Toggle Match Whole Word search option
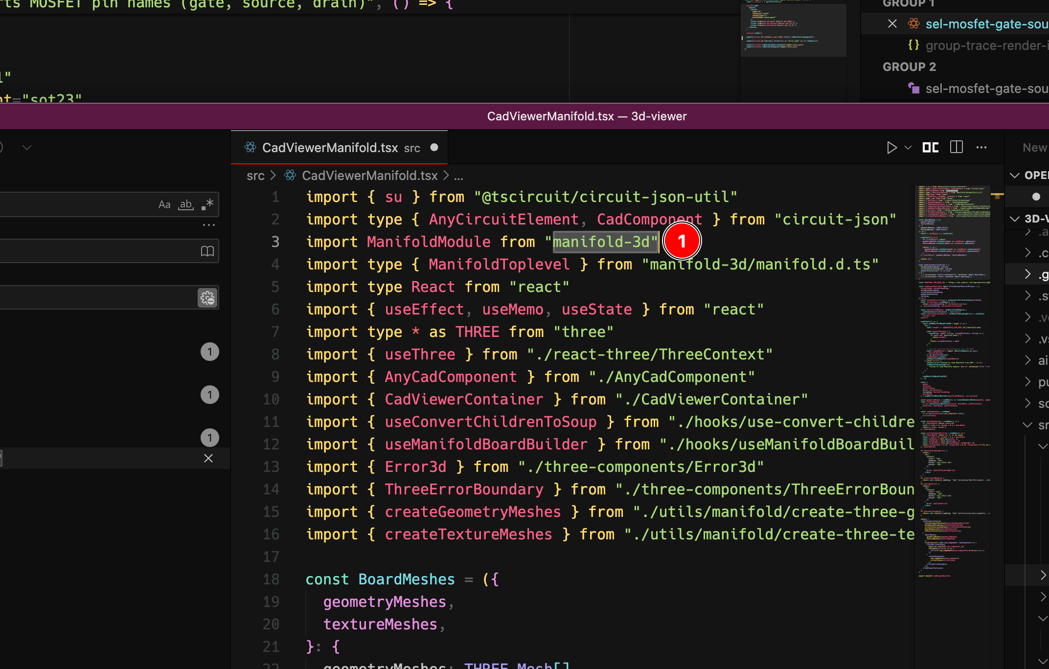 pyautogui.click(x=186, y=204)
